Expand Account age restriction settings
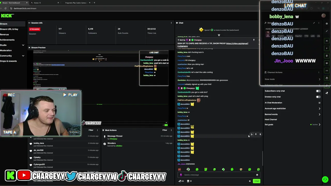331x186 pixels. 319,109
